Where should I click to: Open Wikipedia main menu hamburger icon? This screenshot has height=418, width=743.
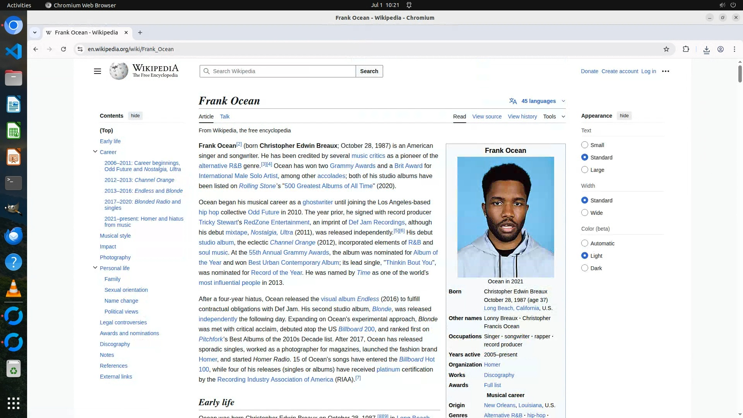pos(98,71)
